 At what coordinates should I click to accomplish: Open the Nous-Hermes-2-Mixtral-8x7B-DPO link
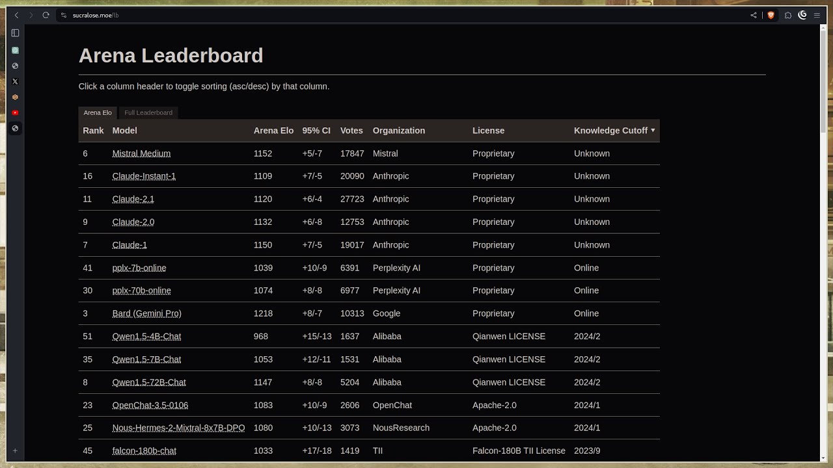[178, 428]
